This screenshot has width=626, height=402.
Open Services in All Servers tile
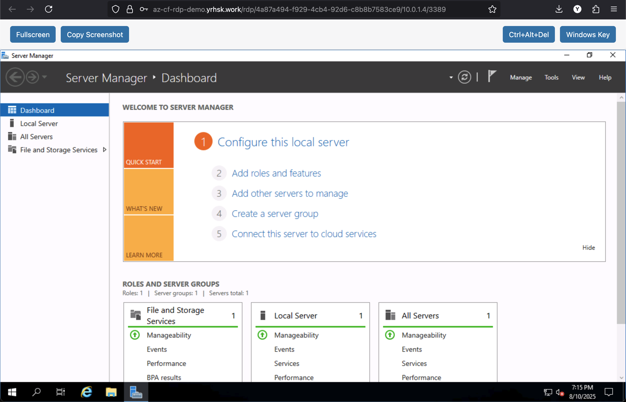(x=414, y=363)
